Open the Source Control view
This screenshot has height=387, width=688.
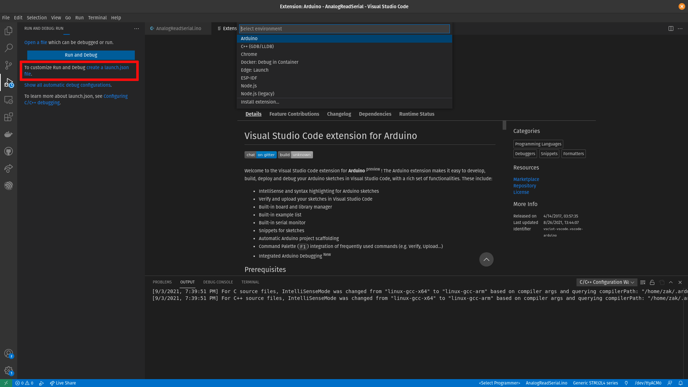point(9,65)
